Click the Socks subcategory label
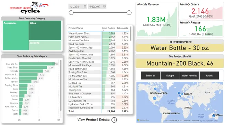225x125 pixels. coord(15,110)
